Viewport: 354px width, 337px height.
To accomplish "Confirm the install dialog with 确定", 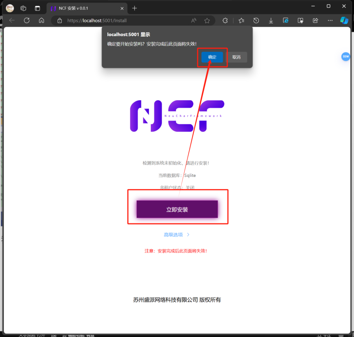I will [212, 57].
